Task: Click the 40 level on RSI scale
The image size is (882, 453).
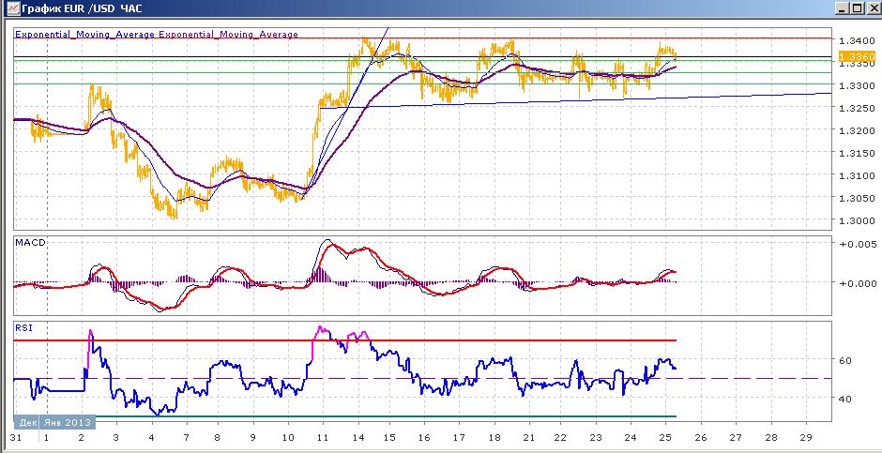Action: [x=845, y=399]
